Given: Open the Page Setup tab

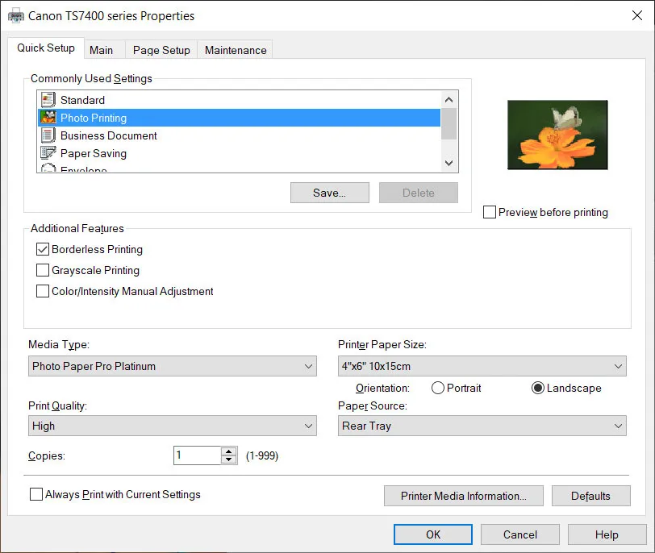Looking at the screenshot, I should (x=161, y=49).
